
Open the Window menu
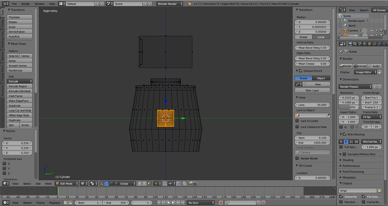39,4
